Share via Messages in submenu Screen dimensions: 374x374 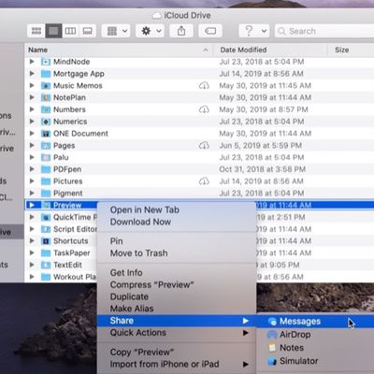(x=315, y=322)
